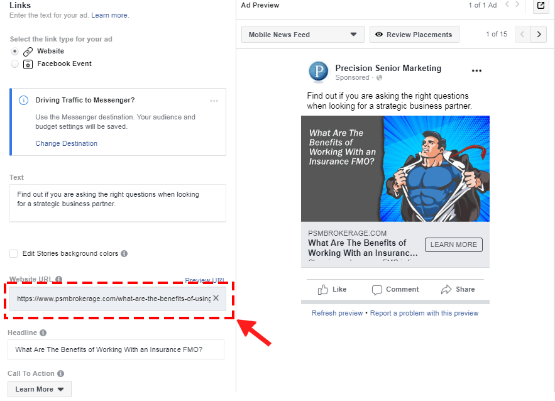555x401 pixels.
Task: Click the Change Destination link
Action: click(x=66, y=143)
